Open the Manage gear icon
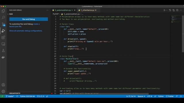This screenshot has height=103, width=184. point(3,91)
